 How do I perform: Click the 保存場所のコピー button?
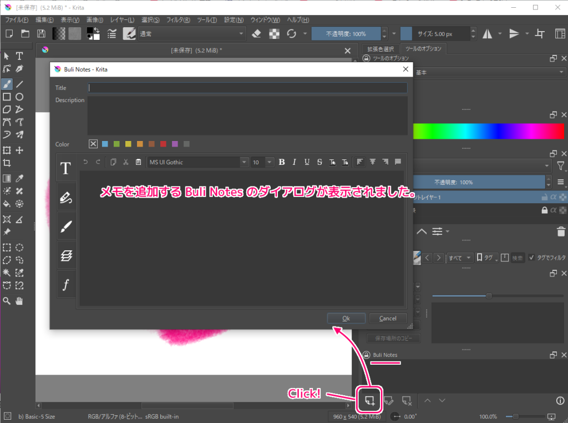click(394, 338)
